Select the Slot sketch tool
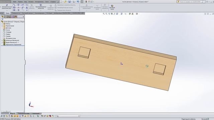Screen dimensions: 214x120 point(14,10)
